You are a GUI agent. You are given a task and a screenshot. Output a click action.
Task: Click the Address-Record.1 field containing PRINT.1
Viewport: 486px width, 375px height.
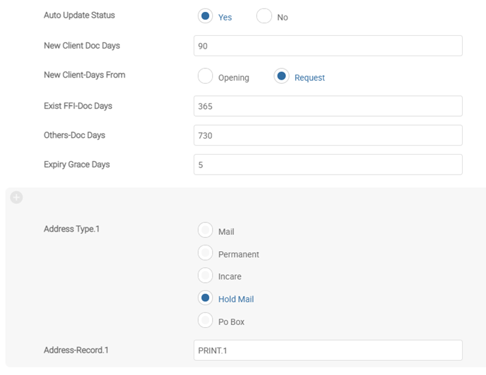(x=328, y=350)
